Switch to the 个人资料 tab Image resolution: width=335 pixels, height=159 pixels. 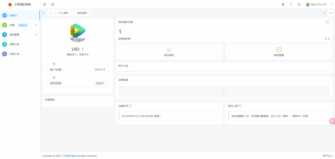63,13
